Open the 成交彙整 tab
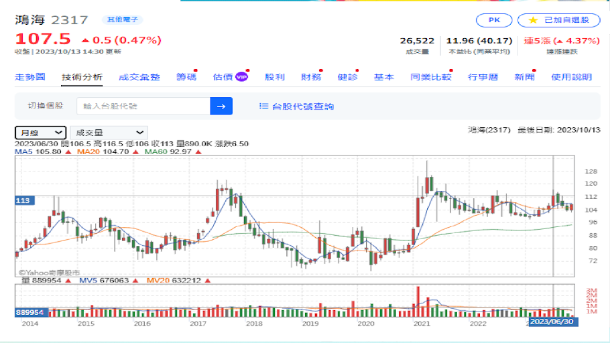This screenshot has width=610, height=343. pos(139,77)
